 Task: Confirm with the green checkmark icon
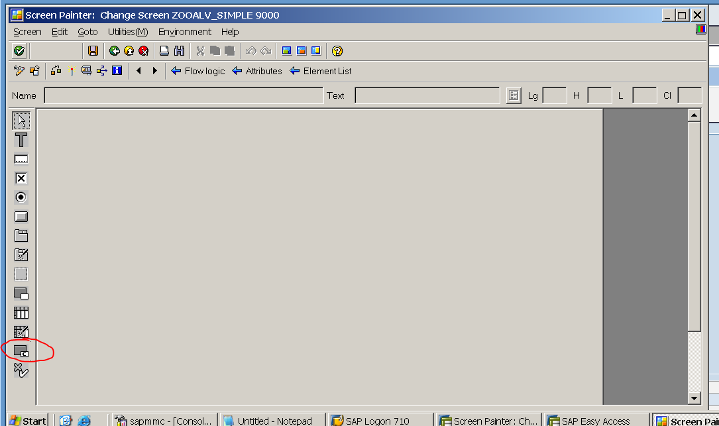(x=19, y=50)
